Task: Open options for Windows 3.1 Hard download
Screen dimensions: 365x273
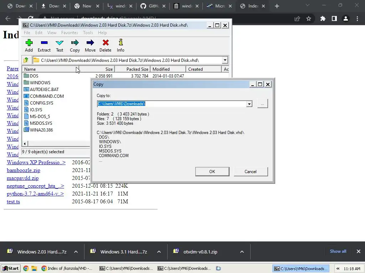Action: (x=159, y=252)
